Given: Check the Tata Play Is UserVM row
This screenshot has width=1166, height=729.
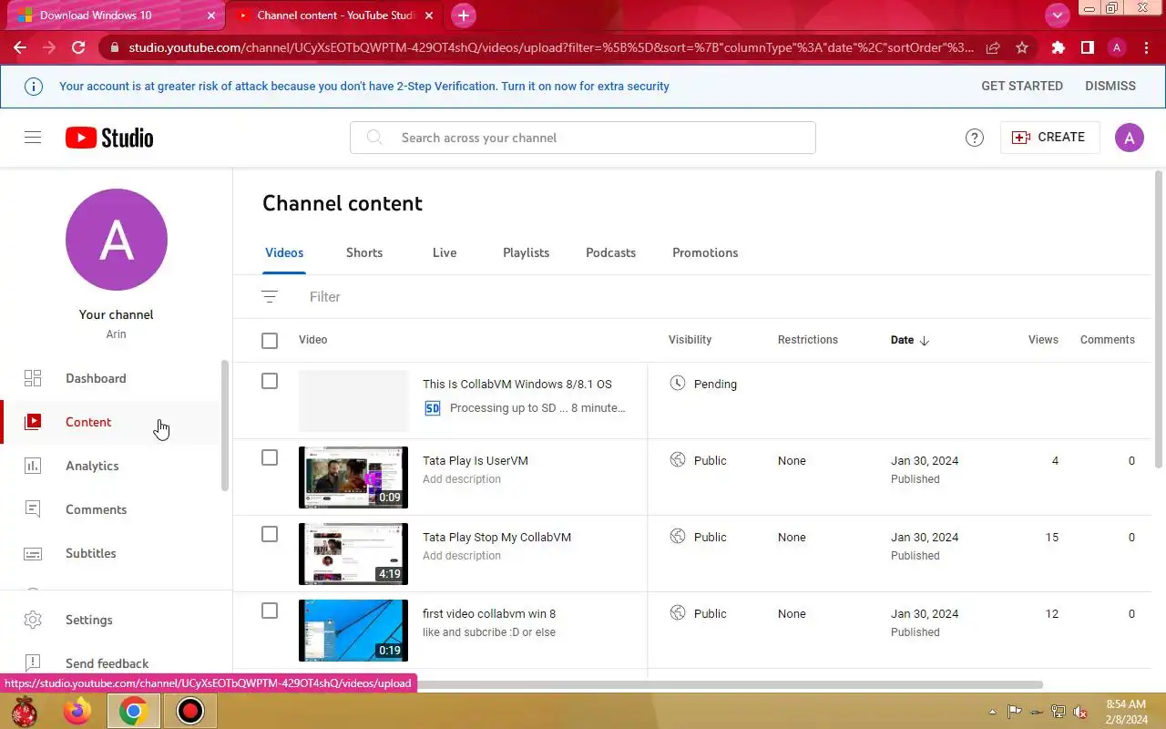Looking at the screenshot, I should pyautogui.click(x=270, y=457).
